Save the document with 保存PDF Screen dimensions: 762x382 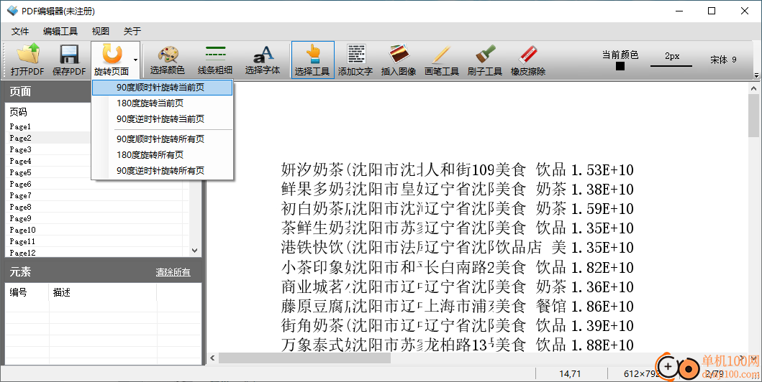pos(69,60)
